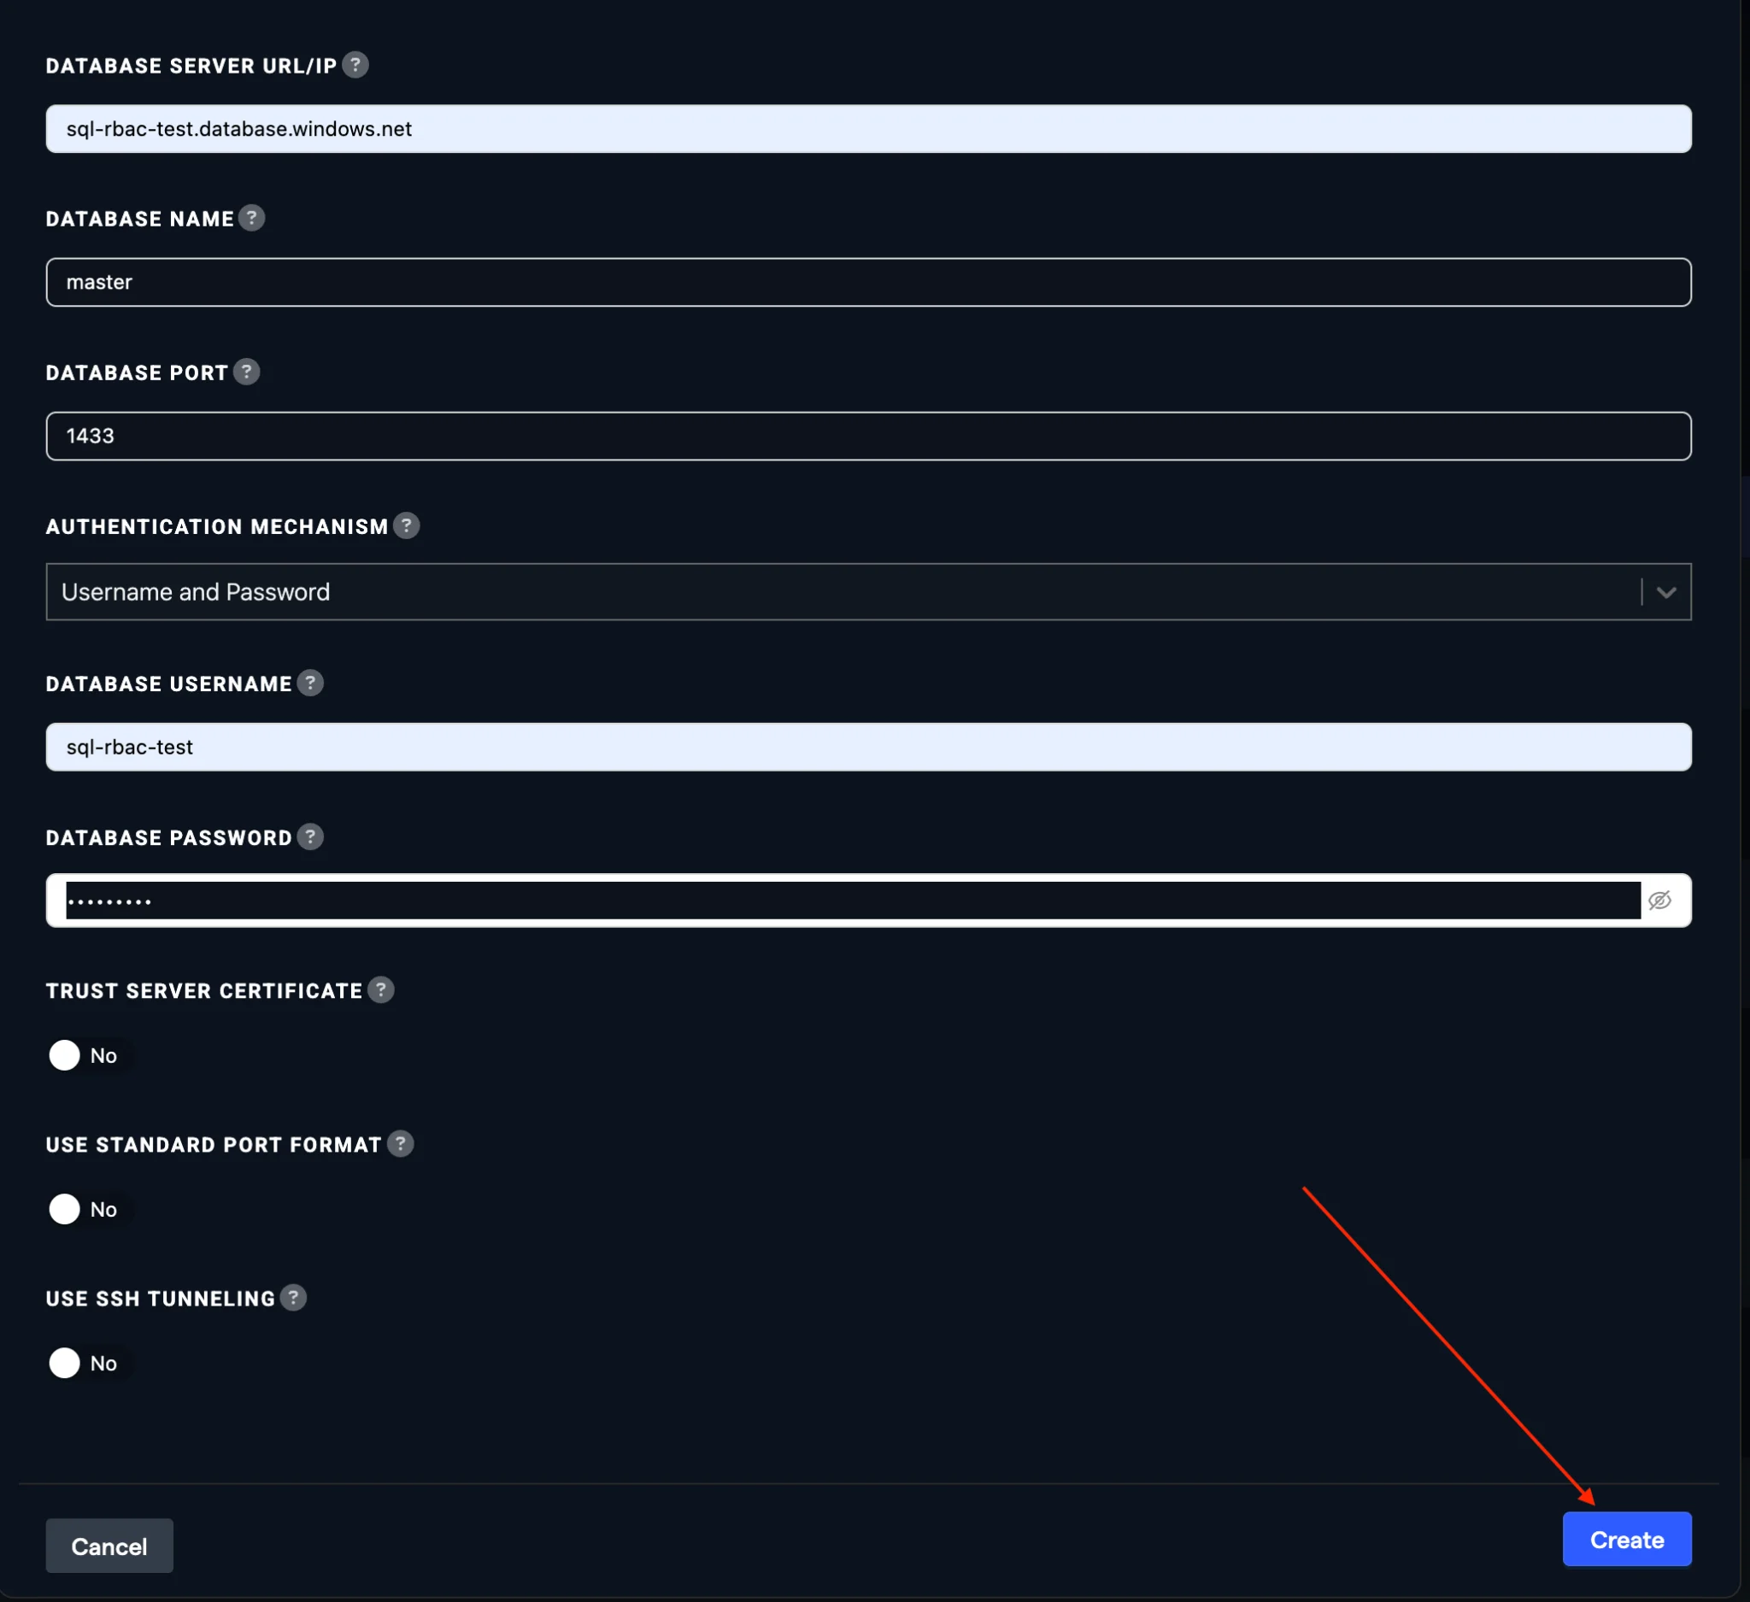Open the Database Port help tooltip

(245, 372)
